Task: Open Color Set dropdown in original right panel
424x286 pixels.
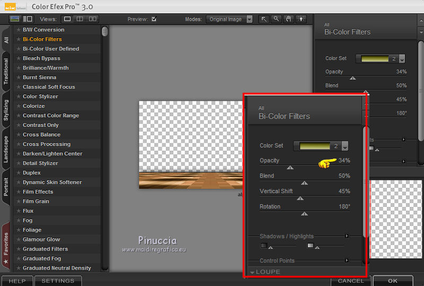Action: [x=402, y=58]
